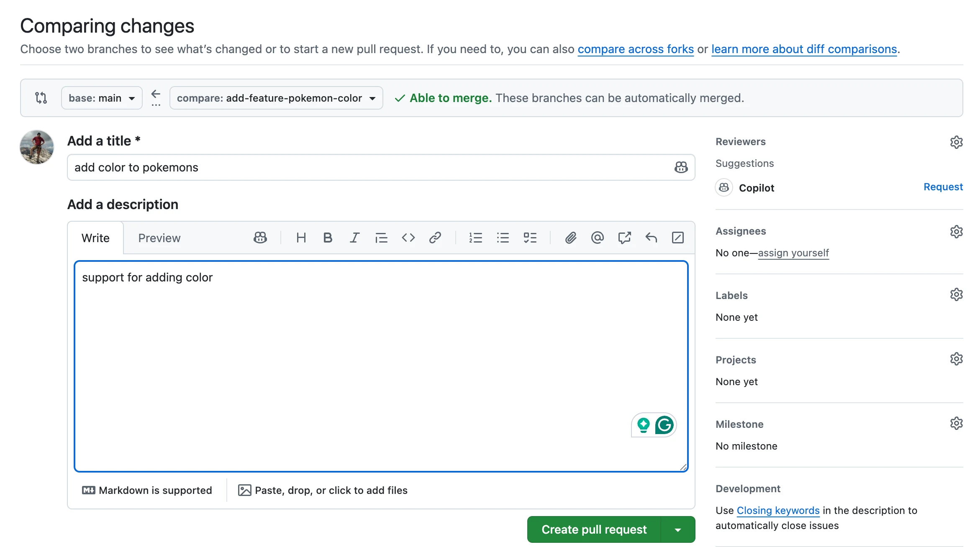The height and width of the screenshot is (547, 975).
Task: Switch to the Write tab
Action: (x=95, y=238)
